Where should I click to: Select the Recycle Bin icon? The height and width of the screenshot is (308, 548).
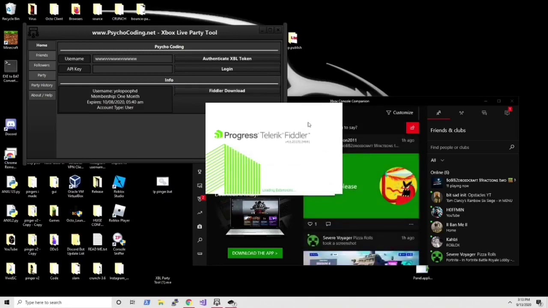point(11,12)
